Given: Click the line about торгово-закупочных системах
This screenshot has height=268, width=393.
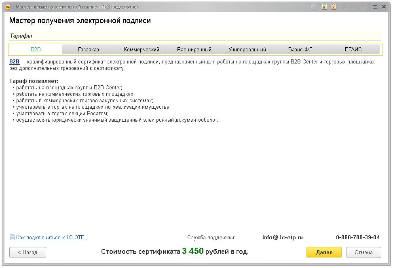Looking at the screenshot, I should pyautogui.click(x=85, y=101).
